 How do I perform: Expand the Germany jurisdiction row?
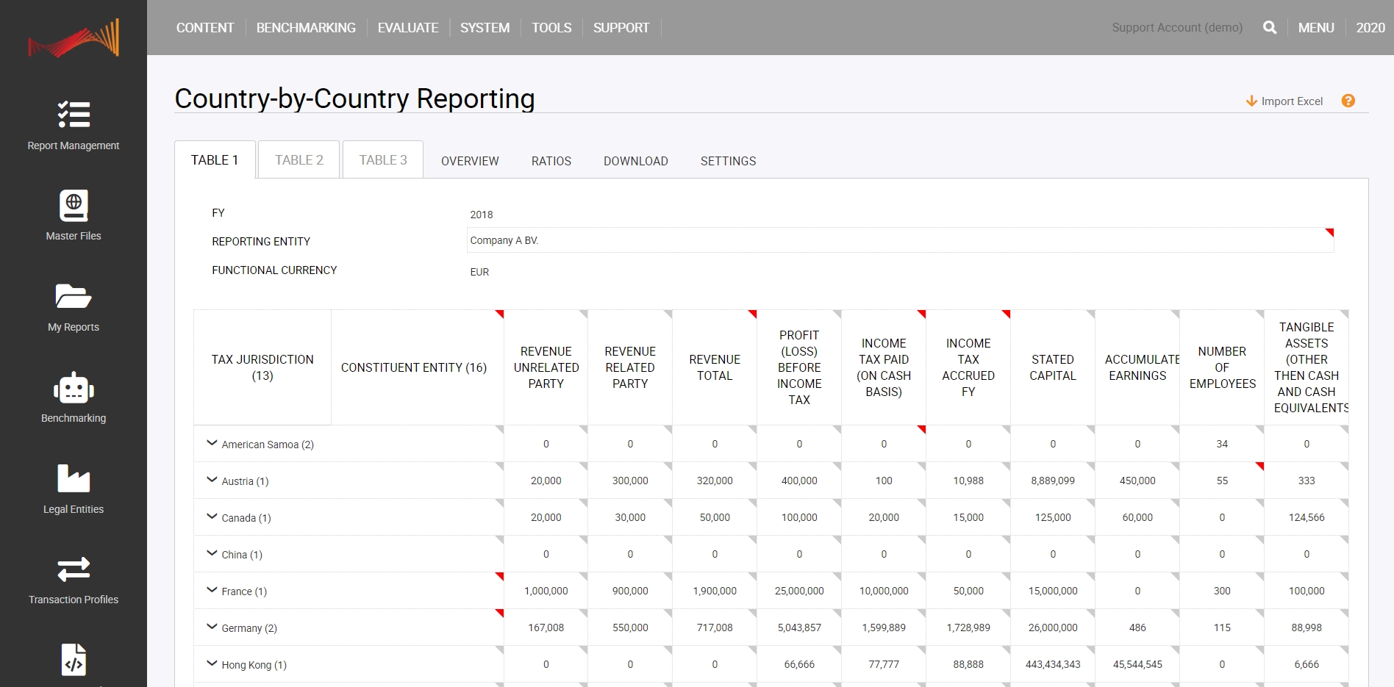(212, 627)
